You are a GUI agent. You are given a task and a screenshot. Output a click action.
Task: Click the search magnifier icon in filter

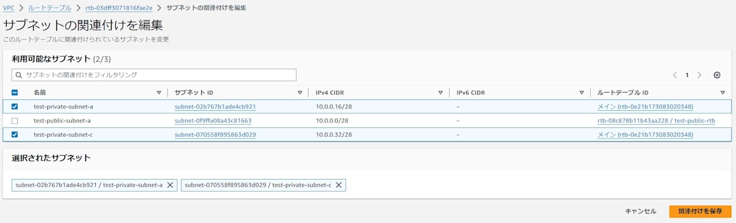[18, 75]
